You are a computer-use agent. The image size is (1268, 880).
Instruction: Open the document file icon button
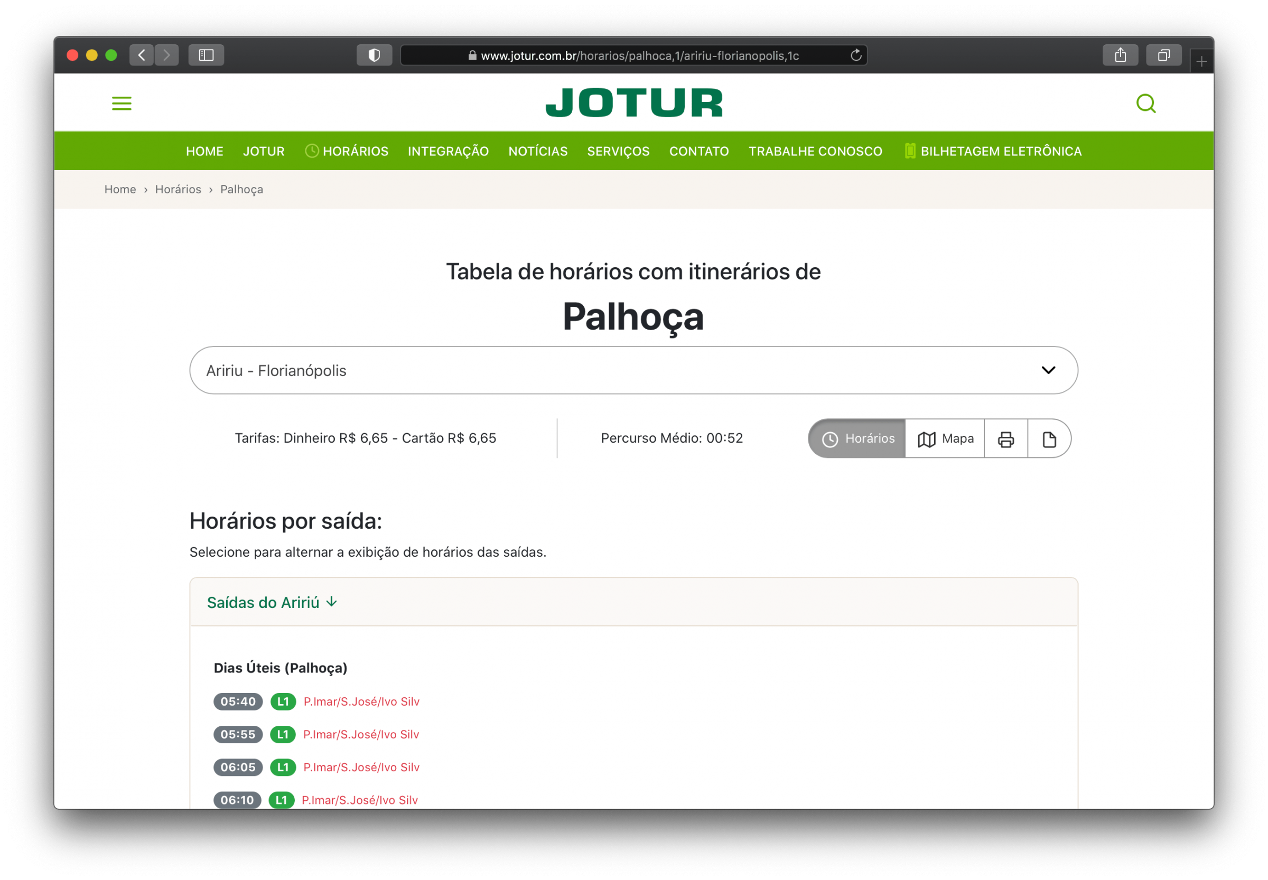click(1049, 439)
